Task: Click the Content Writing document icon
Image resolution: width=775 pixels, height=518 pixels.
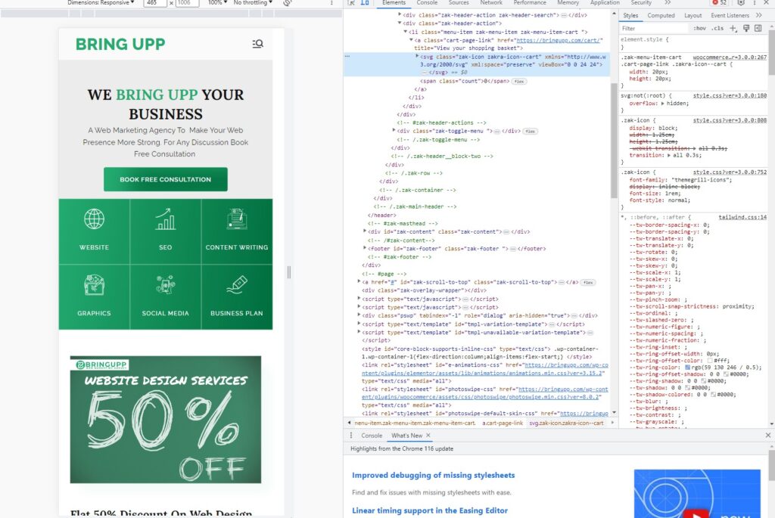Action: [x=237, y=219]
